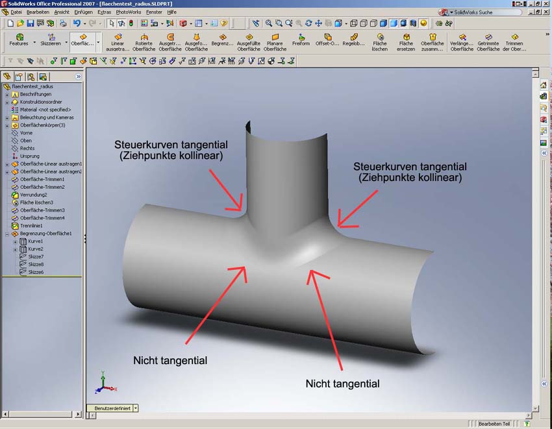
Task: Select the Fläche ersetzen tool
Action: pos(406,43)
